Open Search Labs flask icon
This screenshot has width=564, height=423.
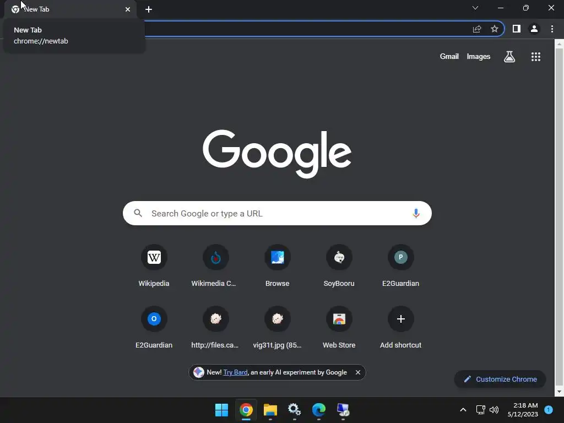click(509, 57)
